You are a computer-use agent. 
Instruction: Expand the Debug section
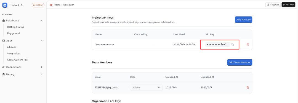(42, 74)
